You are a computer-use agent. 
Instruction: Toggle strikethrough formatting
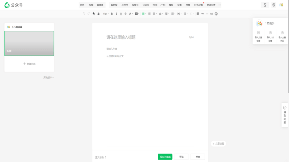tap(126, 14)
